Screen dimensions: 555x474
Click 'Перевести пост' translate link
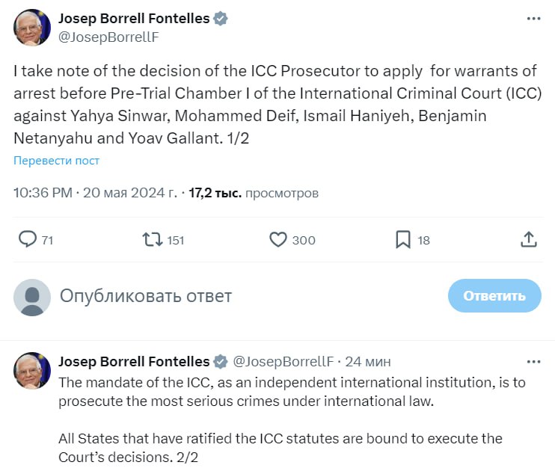point(57,161)
